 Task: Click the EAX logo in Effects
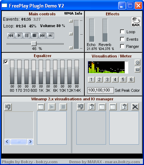point(136,22)
